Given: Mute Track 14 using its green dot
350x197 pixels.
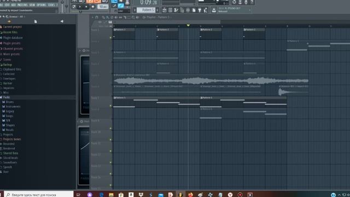Looking at the screenshot, I should pos(110,185).
